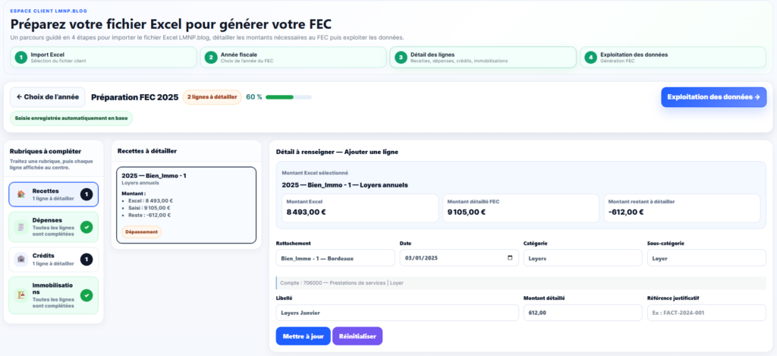Viewport: 777px width, 356px height.
Task: Open the Rattachement dropdown Bien_Immo - 1 — Bordeaux
Action: click(335, 258)
